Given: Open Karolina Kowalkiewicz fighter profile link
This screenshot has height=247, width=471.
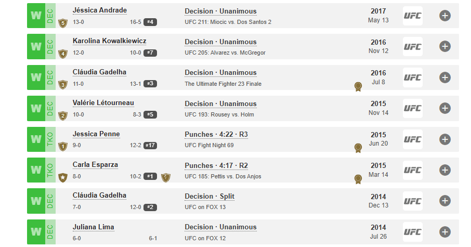Looking at the screenshot, I should coord(109,41).
